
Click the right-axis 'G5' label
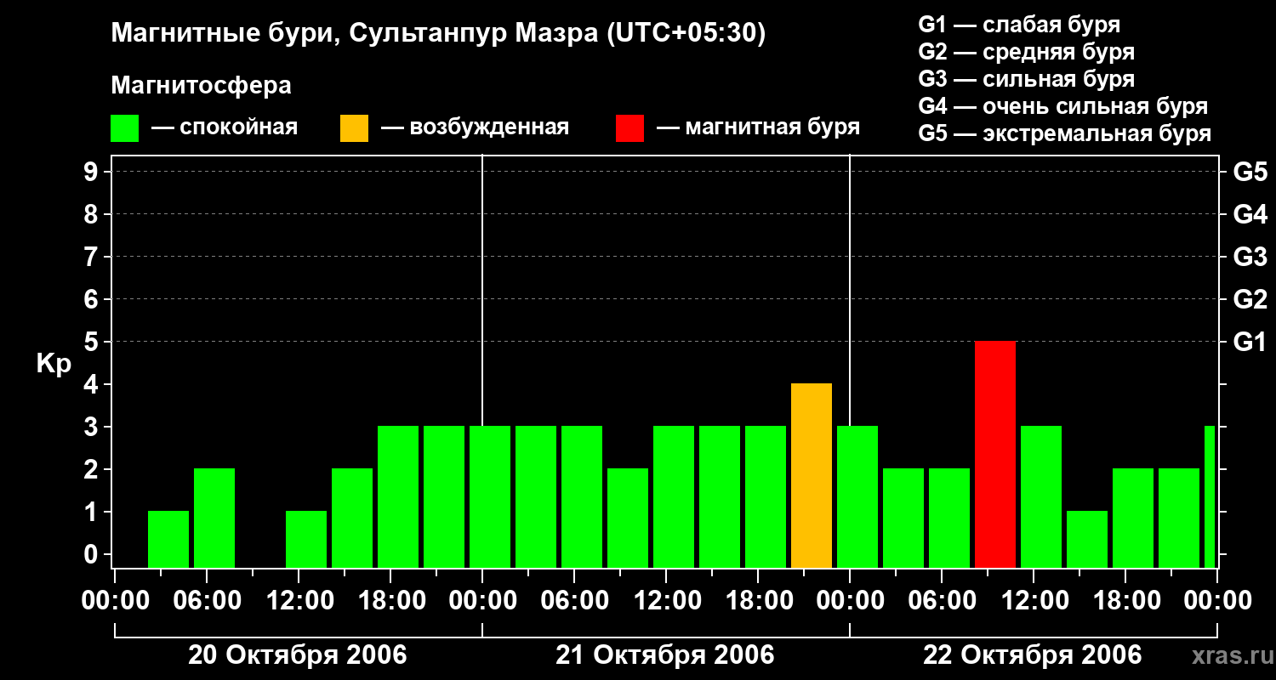1250,172
